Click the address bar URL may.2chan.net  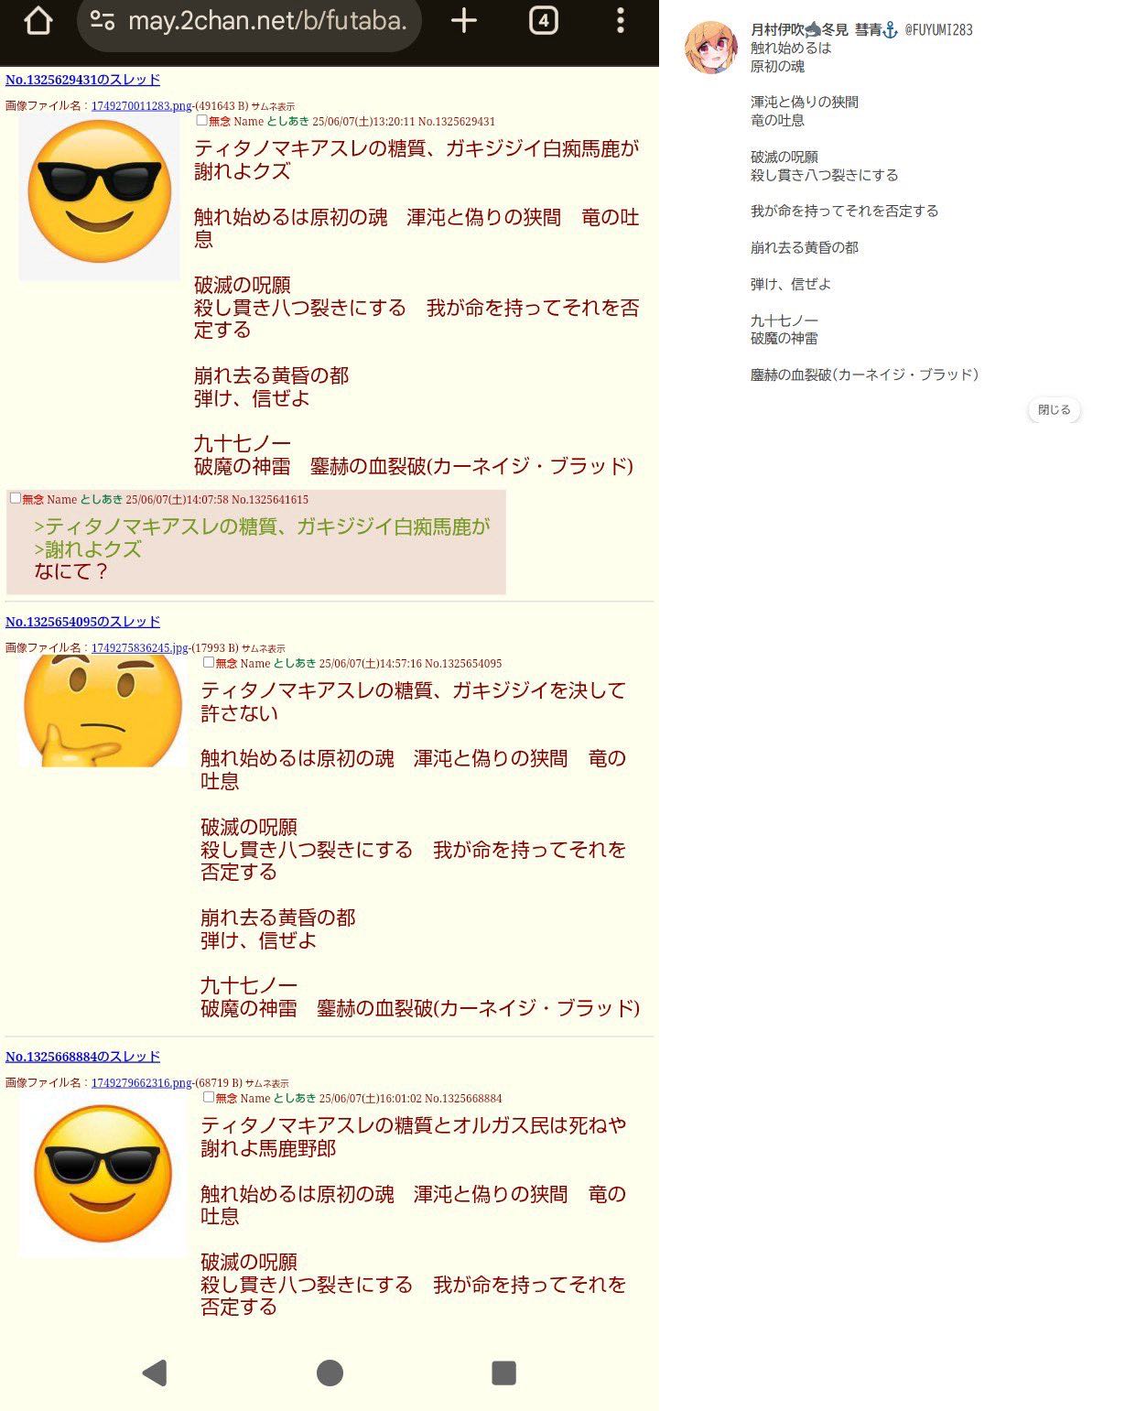(267, 20)
